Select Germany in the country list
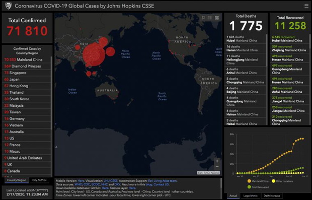Viewport: 312px width, 200px height. coord(27,118)
